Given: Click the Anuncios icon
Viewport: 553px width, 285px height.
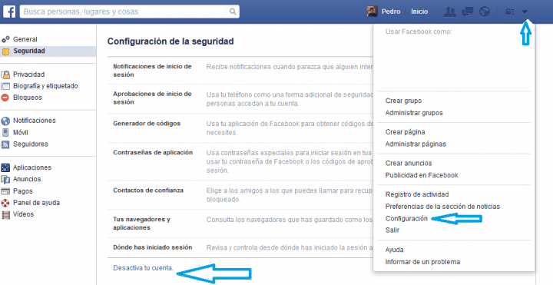Looking at the screenshot, I should 5,179.
